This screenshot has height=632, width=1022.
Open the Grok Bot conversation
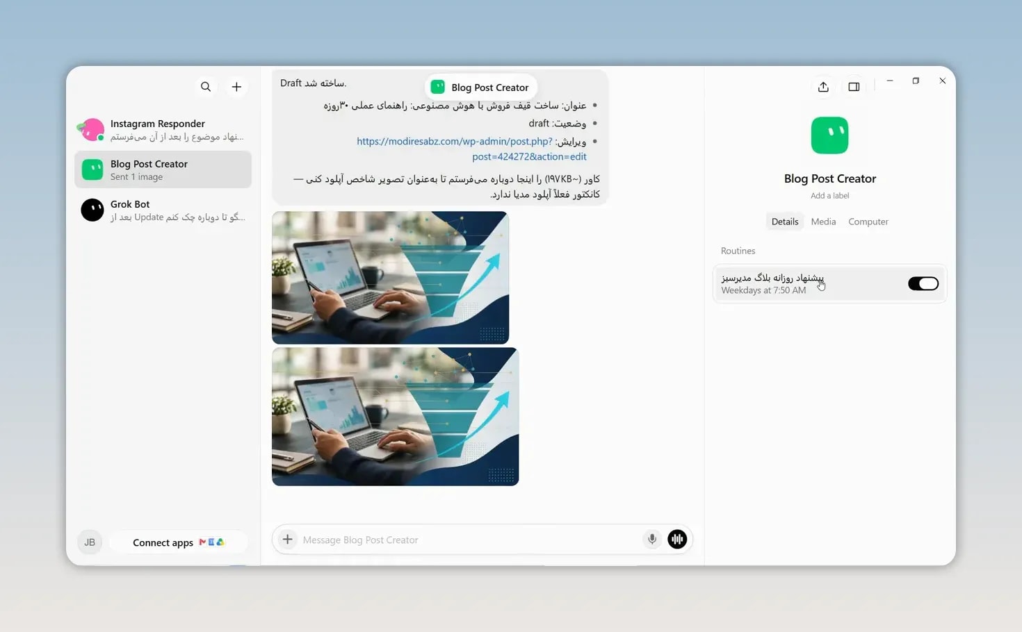click(x=163, y=210)
